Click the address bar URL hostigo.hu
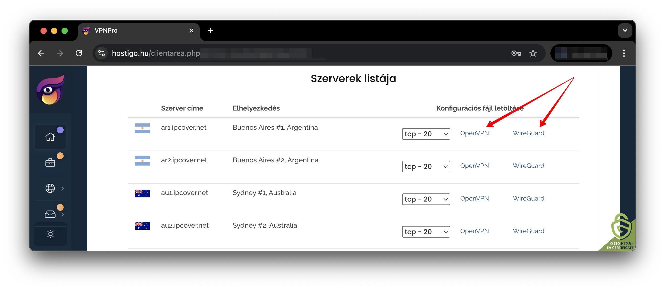Image resolution: width=665 pixels, height=290 pixels. tap(130, 53)
